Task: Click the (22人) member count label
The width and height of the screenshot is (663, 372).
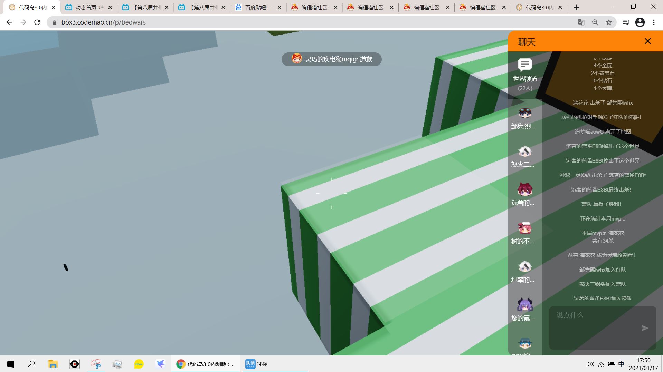Action: (525, 88)
